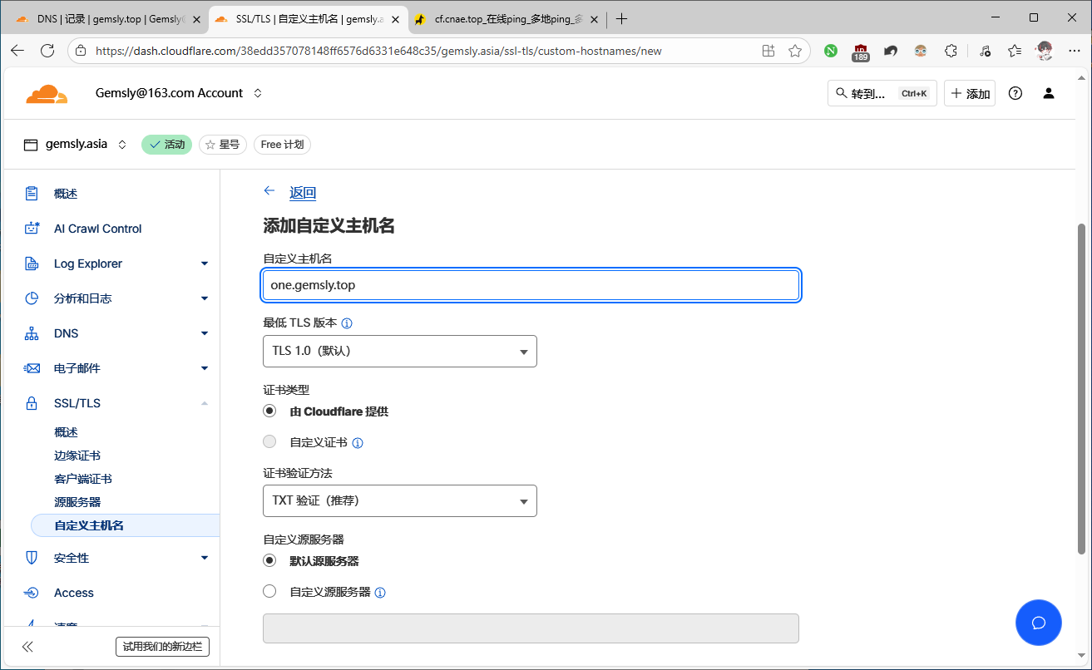Open the Cloudflare home logo
This screenshot has width=1092, height=670.
(x=47, y=93)
